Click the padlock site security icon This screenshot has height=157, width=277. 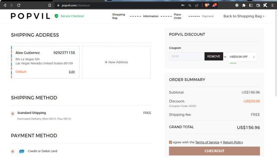58,5
